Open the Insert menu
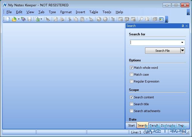The height and width of the screenshot is (137, 192). 80,12
